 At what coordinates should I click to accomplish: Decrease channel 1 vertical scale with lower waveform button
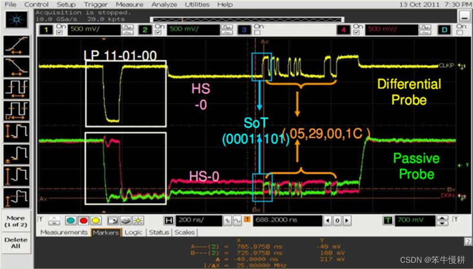128,32
